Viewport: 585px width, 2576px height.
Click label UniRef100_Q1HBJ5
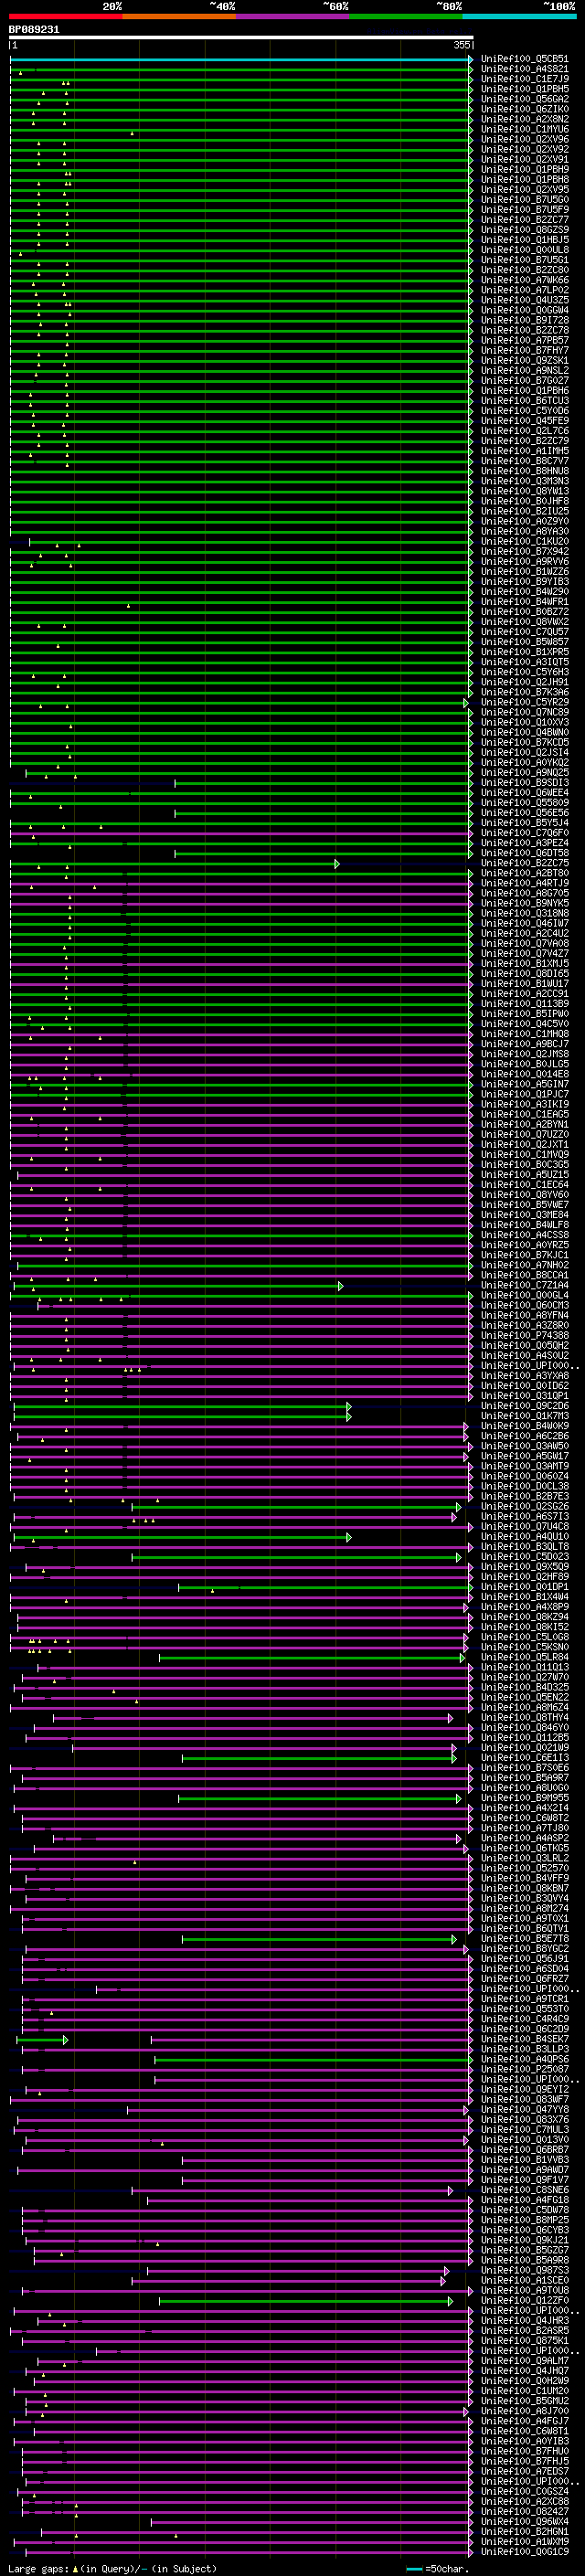[524, 240]
